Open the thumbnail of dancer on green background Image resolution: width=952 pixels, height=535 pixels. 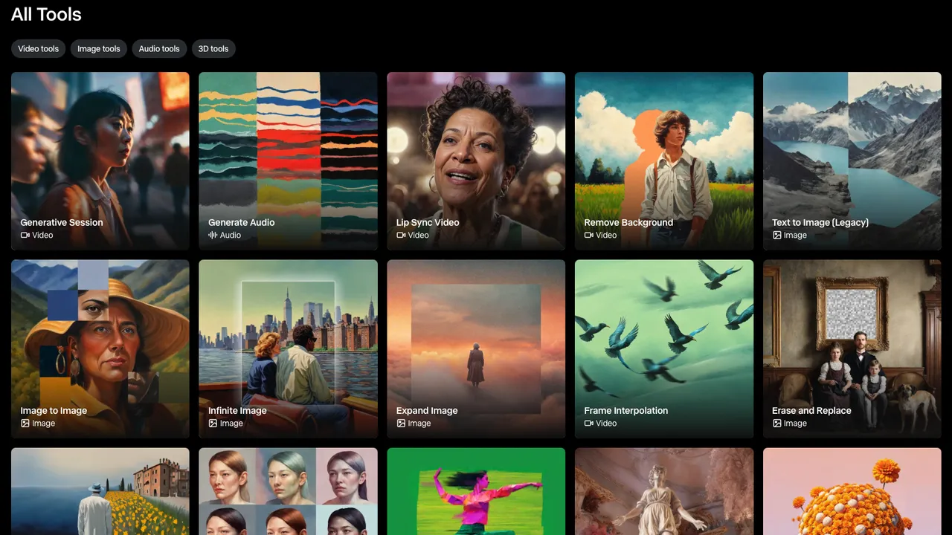(476, 491)
